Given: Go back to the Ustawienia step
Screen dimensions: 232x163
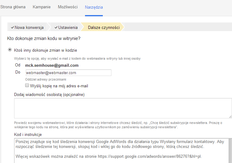Looking at the screenshot, I should 68,28.
